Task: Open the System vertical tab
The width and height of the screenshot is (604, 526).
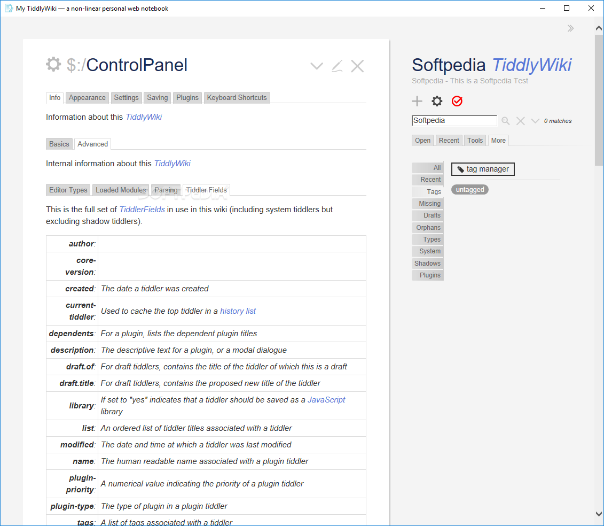Action: [x=428, y=251]
